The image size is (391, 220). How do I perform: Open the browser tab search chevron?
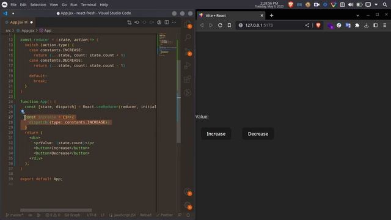tap(357, 15)
